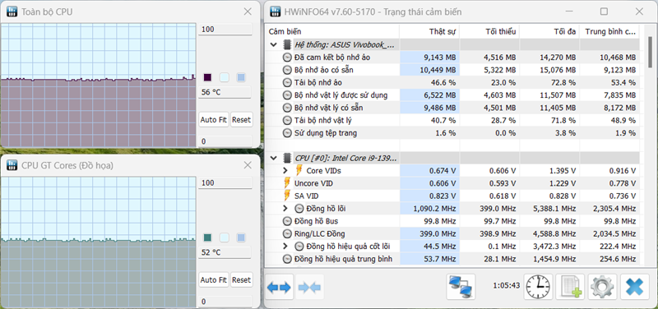
Task: Click the icon beside Đã cam kết bộ nhớ ảo
Action: pyautogui.click(x=287, y=58)
